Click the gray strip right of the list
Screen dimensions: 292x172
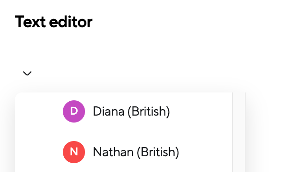pyautogui.click(x=239, y=132)
